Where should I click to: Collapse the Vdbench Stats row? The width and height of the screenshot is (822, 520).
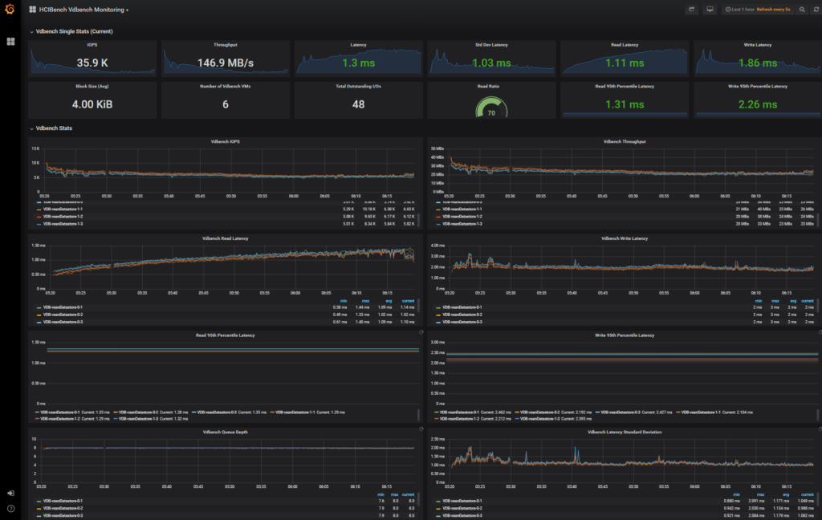pos(53,128)
